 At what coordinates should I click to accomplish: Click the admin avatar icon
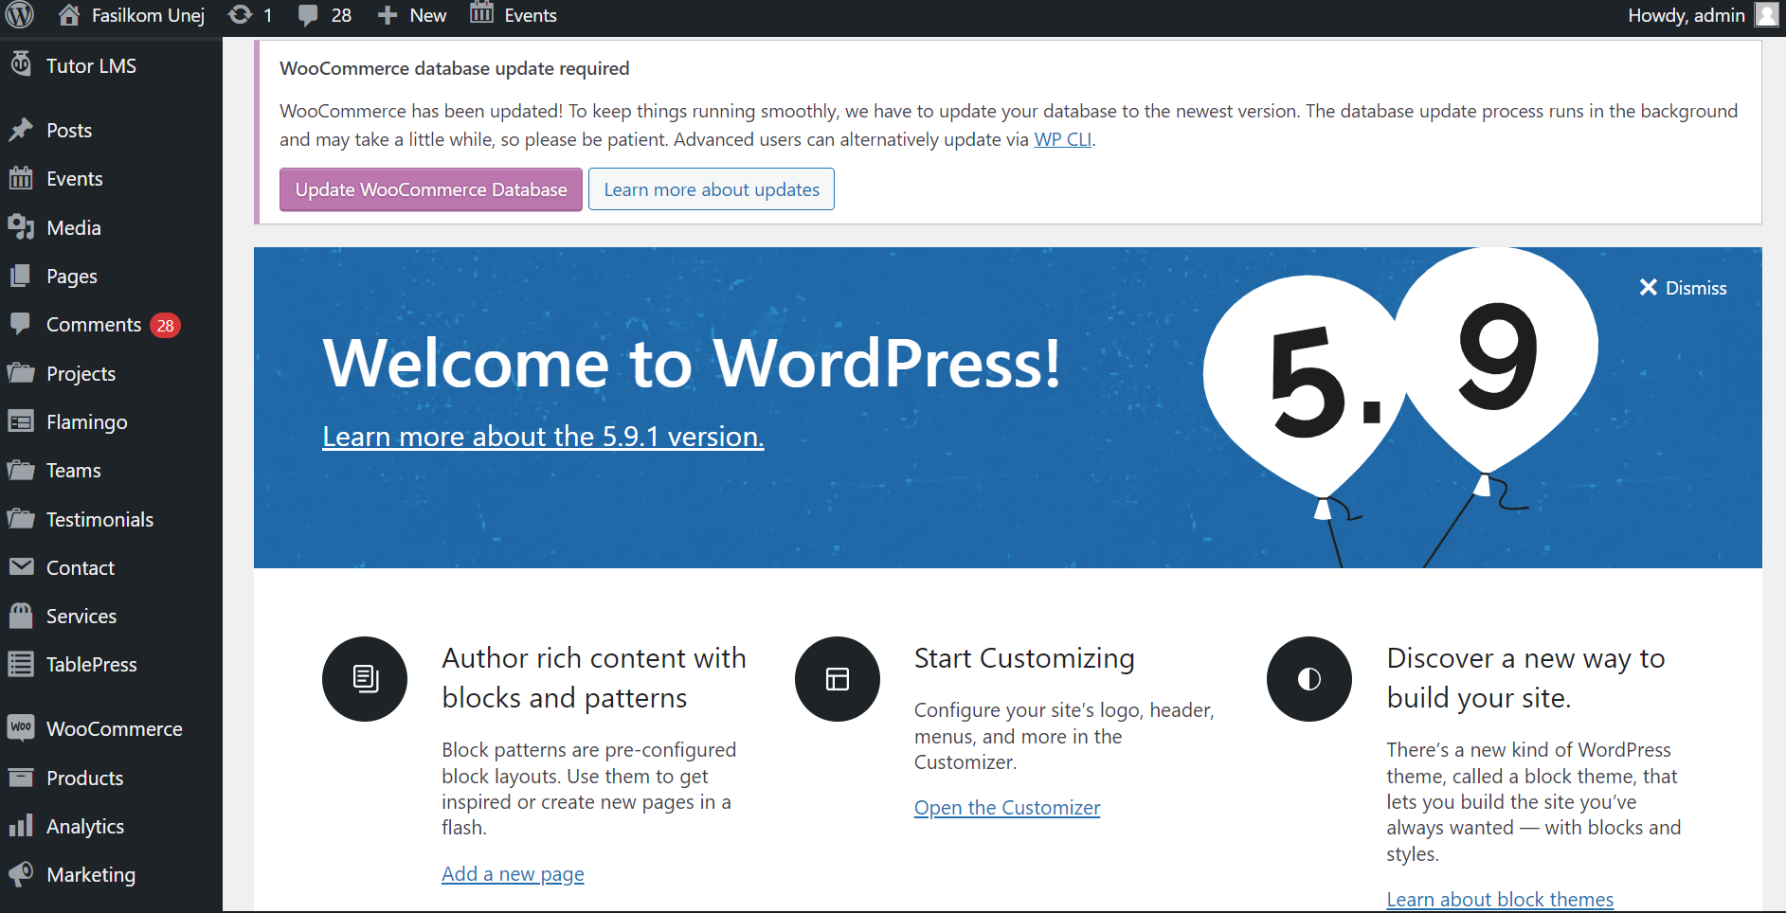tap(1766, 14)
